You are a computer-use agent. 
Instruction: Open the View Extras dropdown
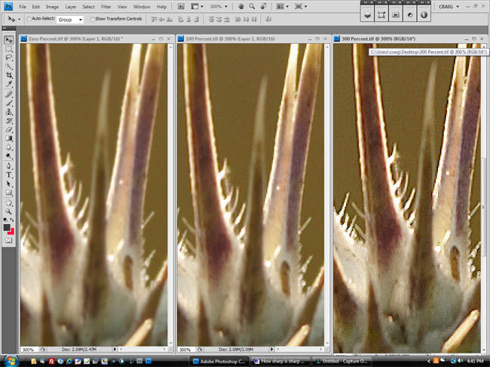point(198,6)
